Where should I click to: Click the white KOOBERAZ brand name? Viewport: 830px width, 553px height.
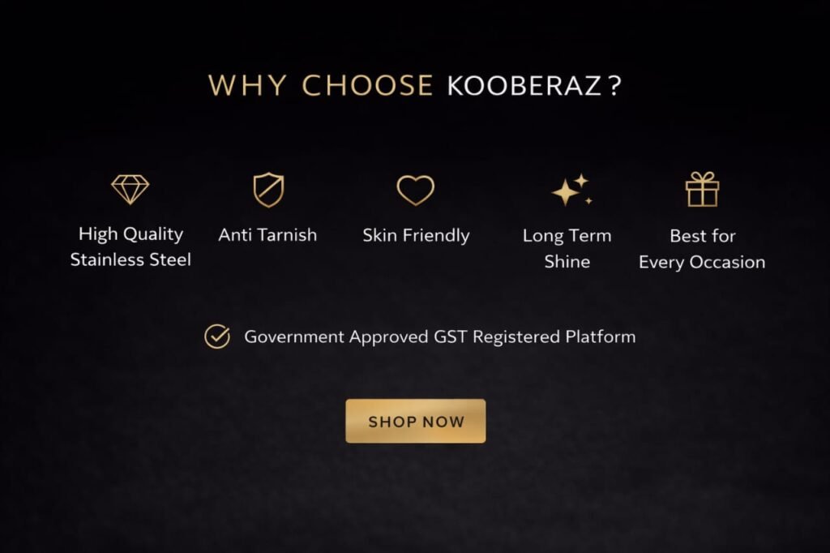point(523,87)
